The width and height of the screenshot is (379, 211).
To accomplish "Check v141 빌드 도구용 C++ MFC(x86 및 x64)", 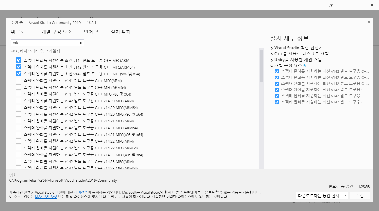I will [x=19, y=94].
